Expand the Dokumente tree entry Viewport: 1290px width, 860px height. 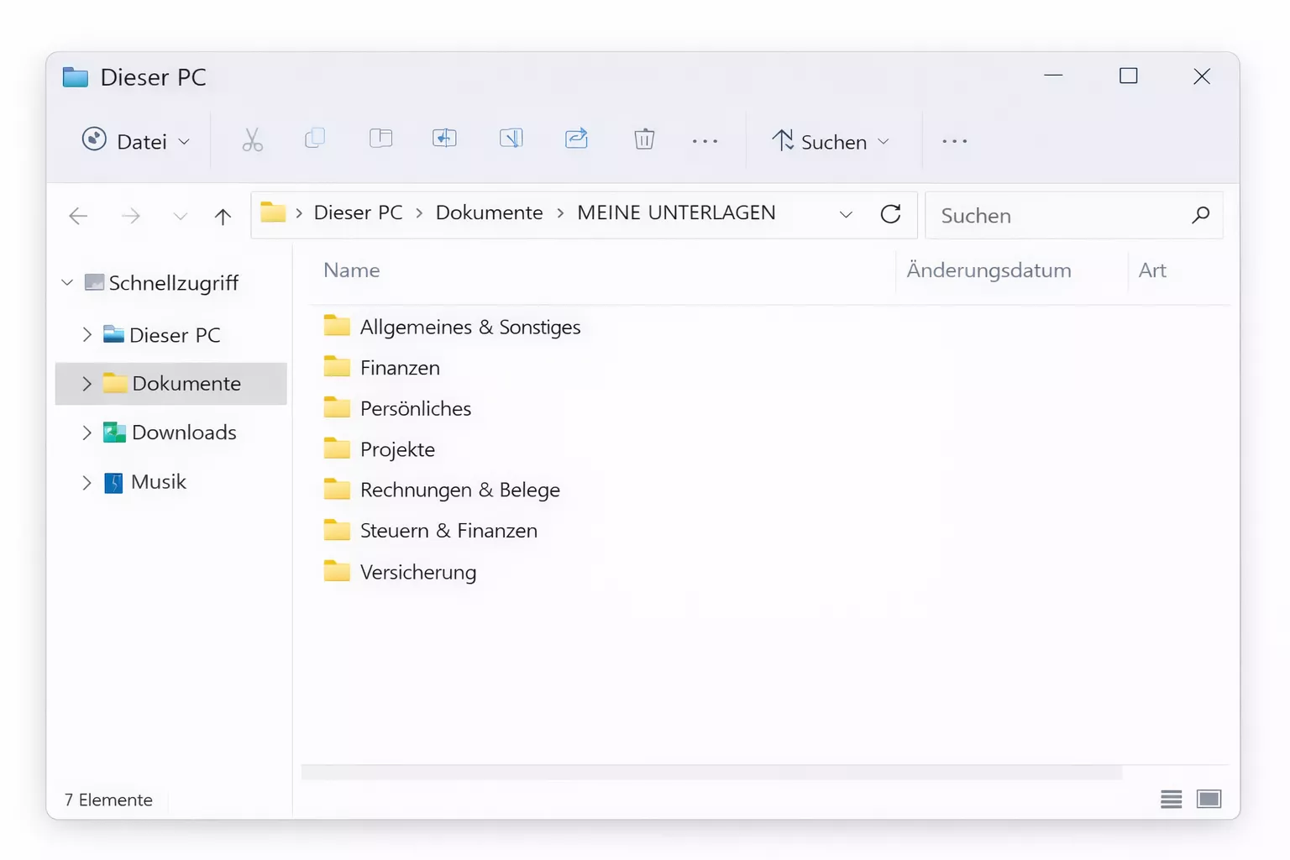tap(87, 384)
